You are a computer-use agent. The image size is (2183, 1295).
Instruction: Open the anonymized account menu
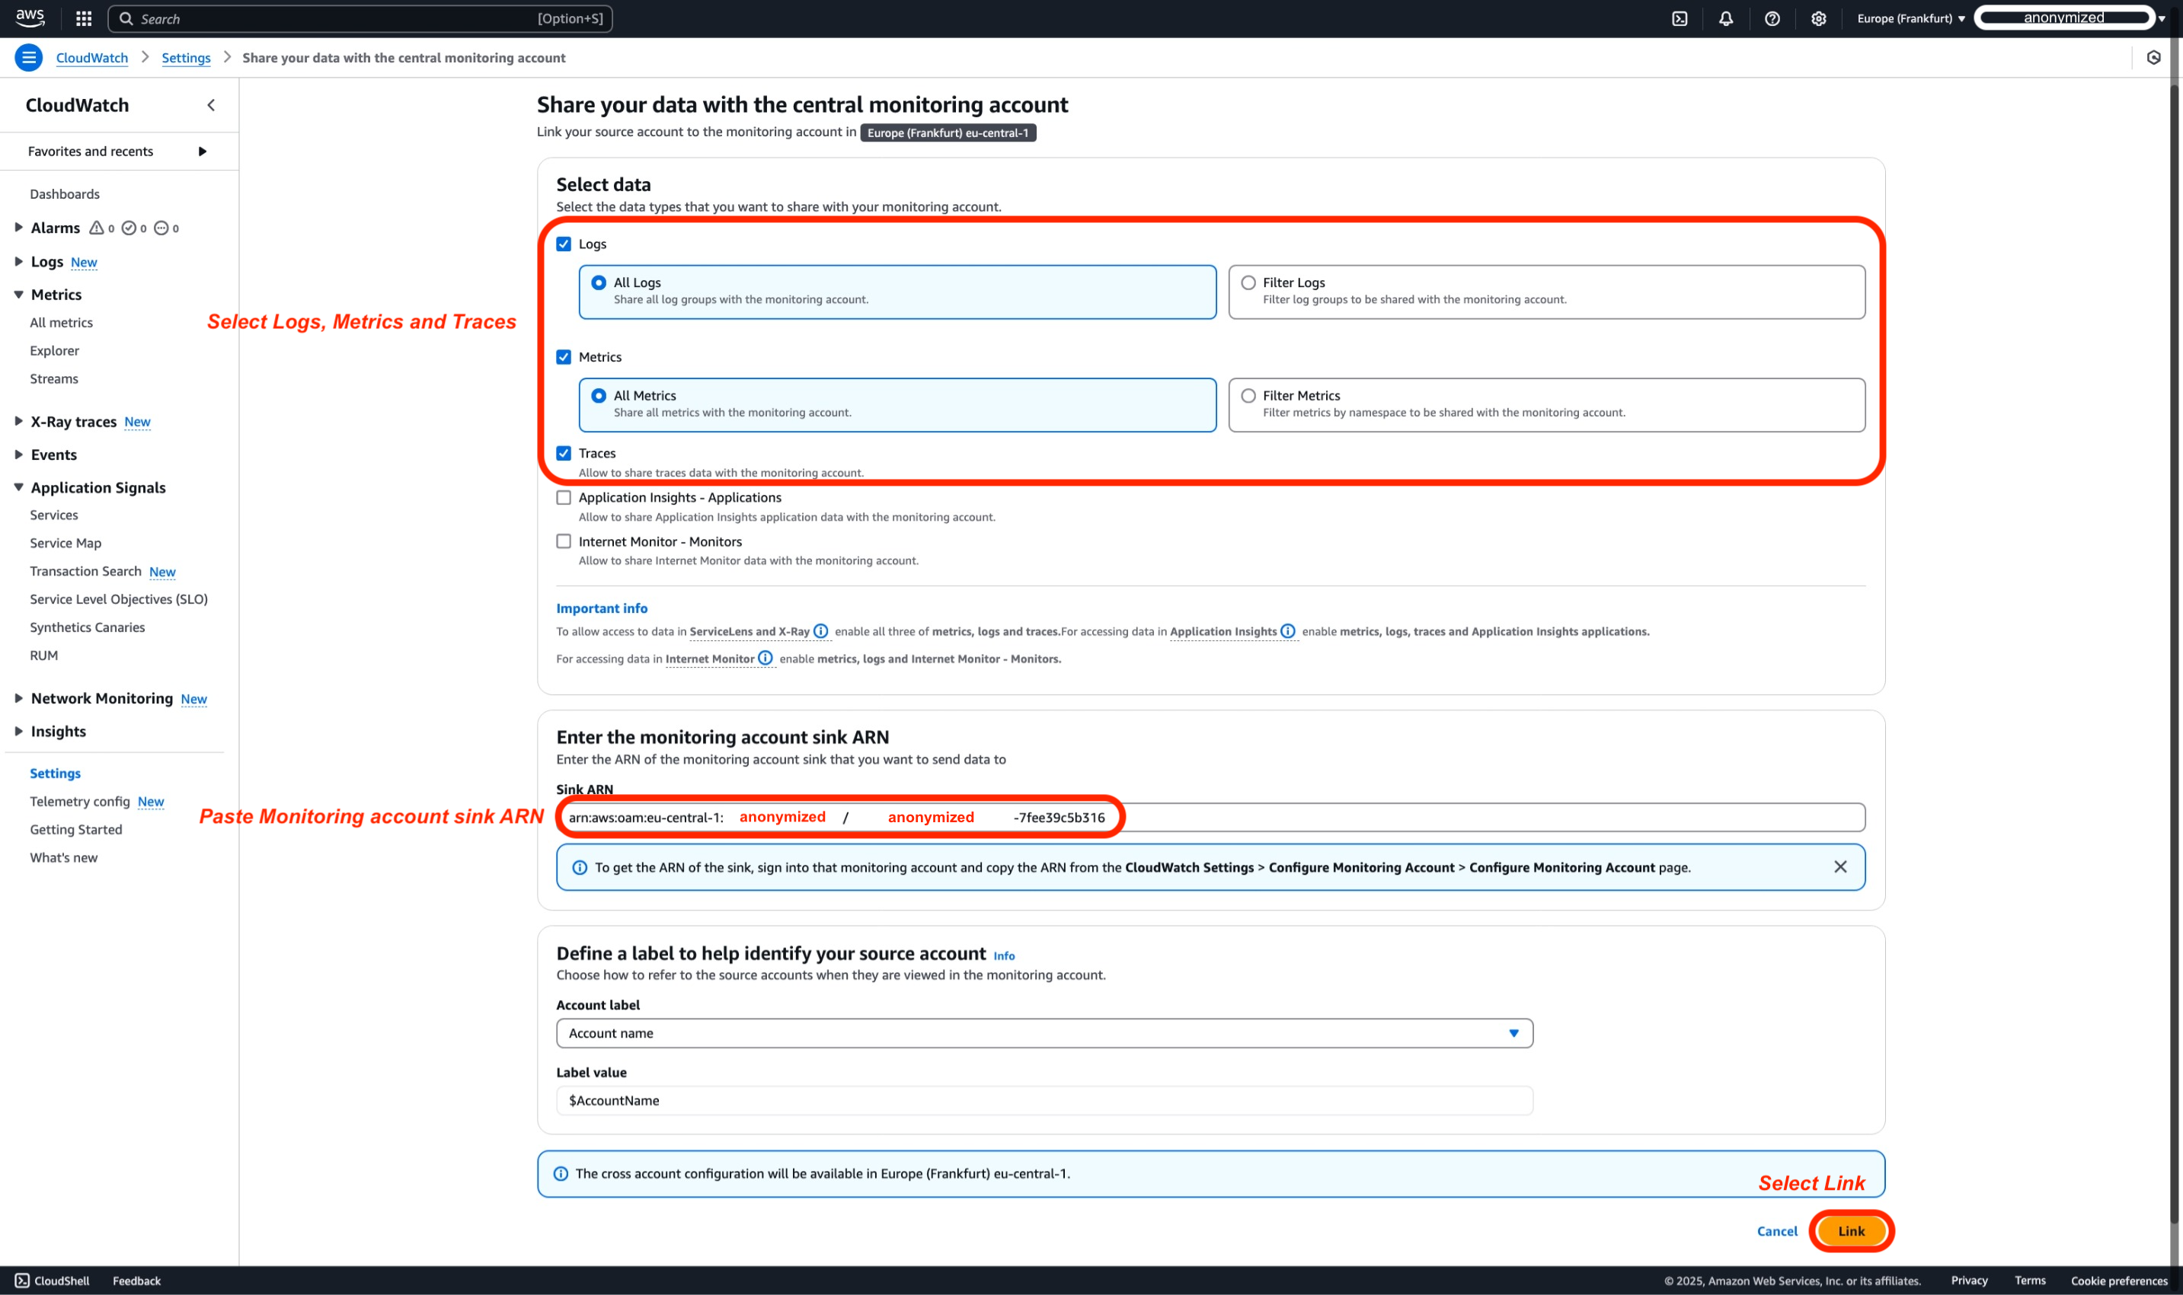coord(2070,18)
